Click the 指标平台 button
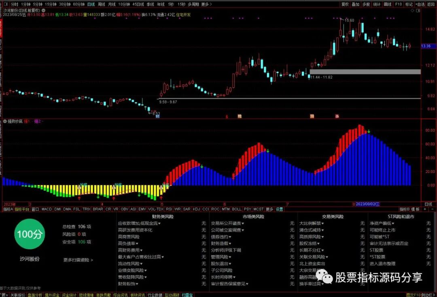 coord(22,209)
